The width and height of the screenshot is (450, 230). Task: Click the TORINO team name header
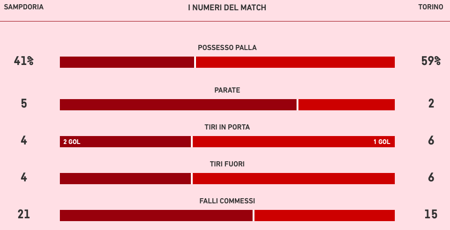[431, 7]
